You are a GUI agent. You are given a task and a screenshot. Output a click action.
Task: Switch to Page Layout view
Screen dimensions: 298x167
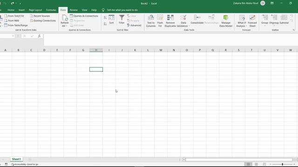point(256,164)
